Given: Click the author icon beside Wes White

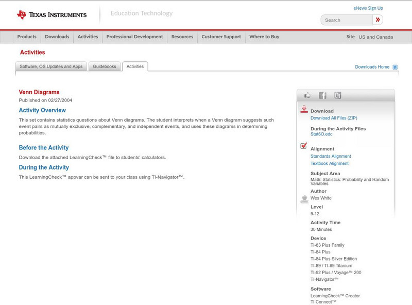Looking at the screenshot, I should [304, 198].
